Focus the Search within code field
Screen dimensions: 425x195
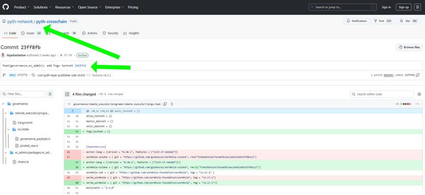(382, 94)
